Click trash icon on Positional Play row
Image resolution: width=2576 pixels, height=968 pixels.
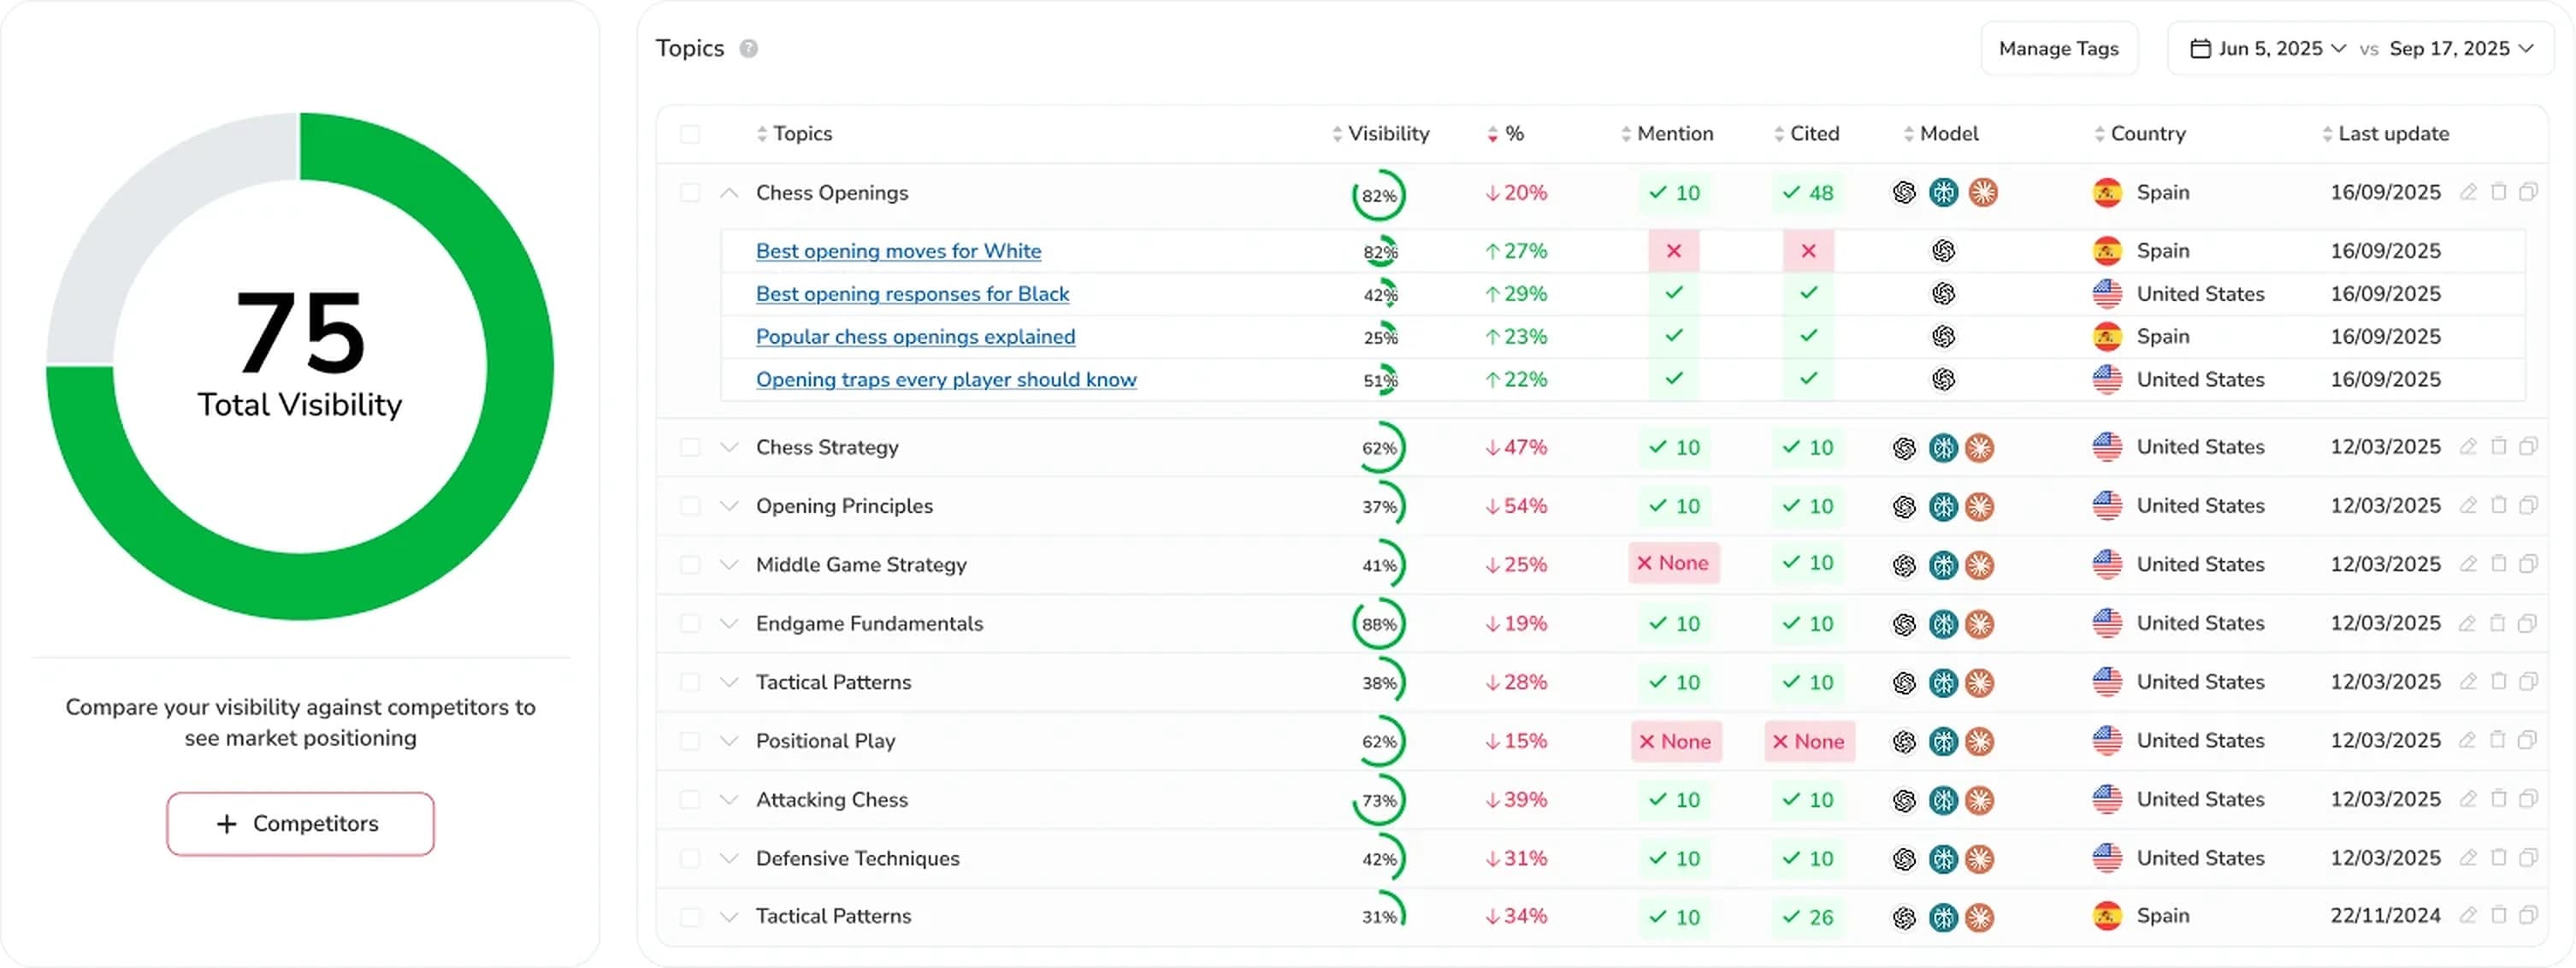[2498, 740]
